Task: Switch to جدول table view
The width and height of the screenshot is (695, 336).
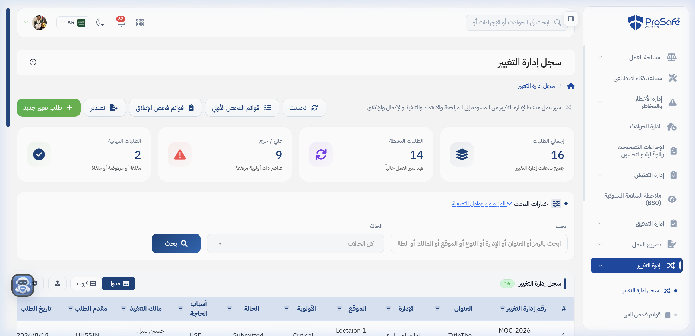Action: coord(119,284)
